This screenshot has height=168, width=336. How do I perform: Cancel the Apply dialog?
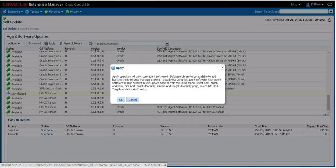coord(133,100)
